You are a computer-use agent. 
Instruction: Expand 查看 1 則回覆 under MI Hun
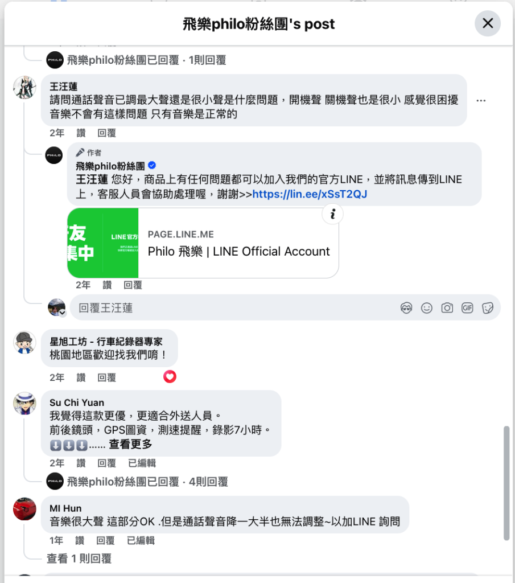[79, 559]
